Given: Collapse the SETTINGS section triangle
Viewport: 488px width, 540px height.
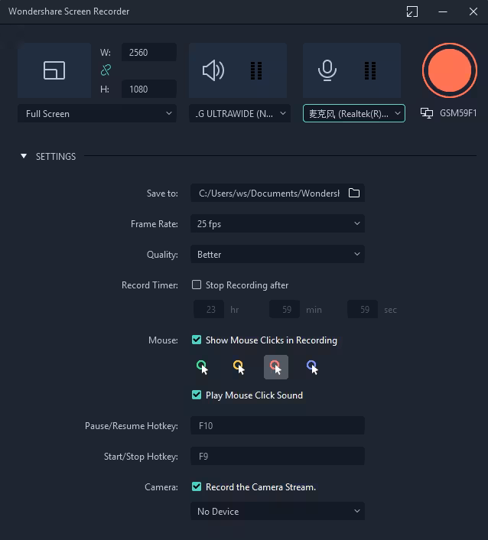Looking at the screenshot, I should [24, 156].
